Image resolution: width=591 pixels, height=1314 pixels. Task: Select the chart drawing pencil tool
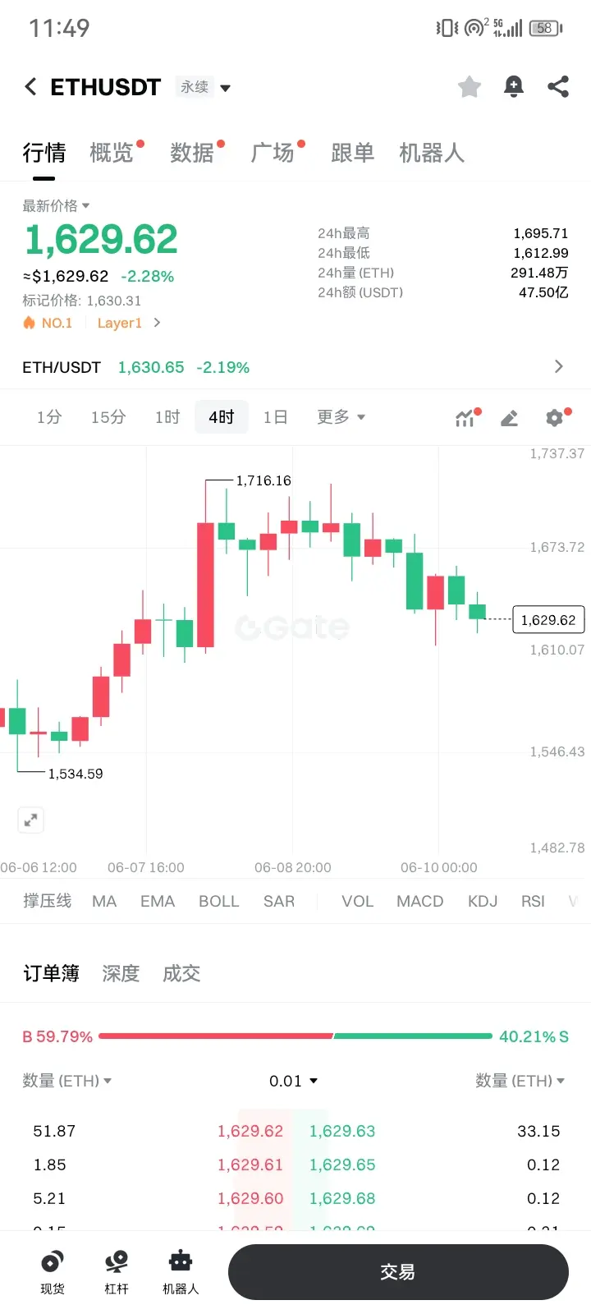pyautogui.click(x=510, y=418)
